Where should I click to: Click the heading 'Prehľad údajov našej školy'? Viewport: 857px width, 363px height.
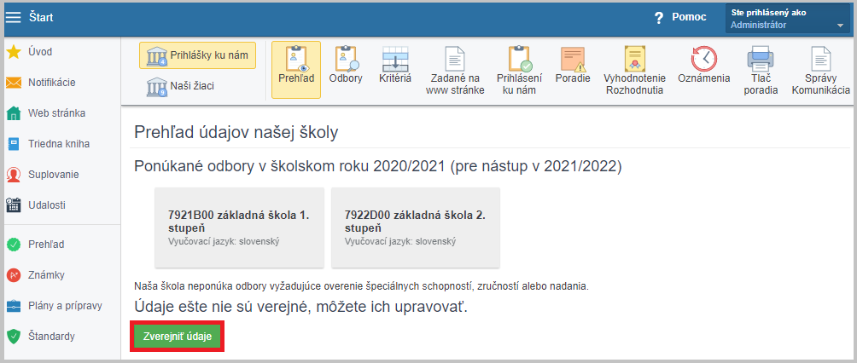[x=236, y=133]
